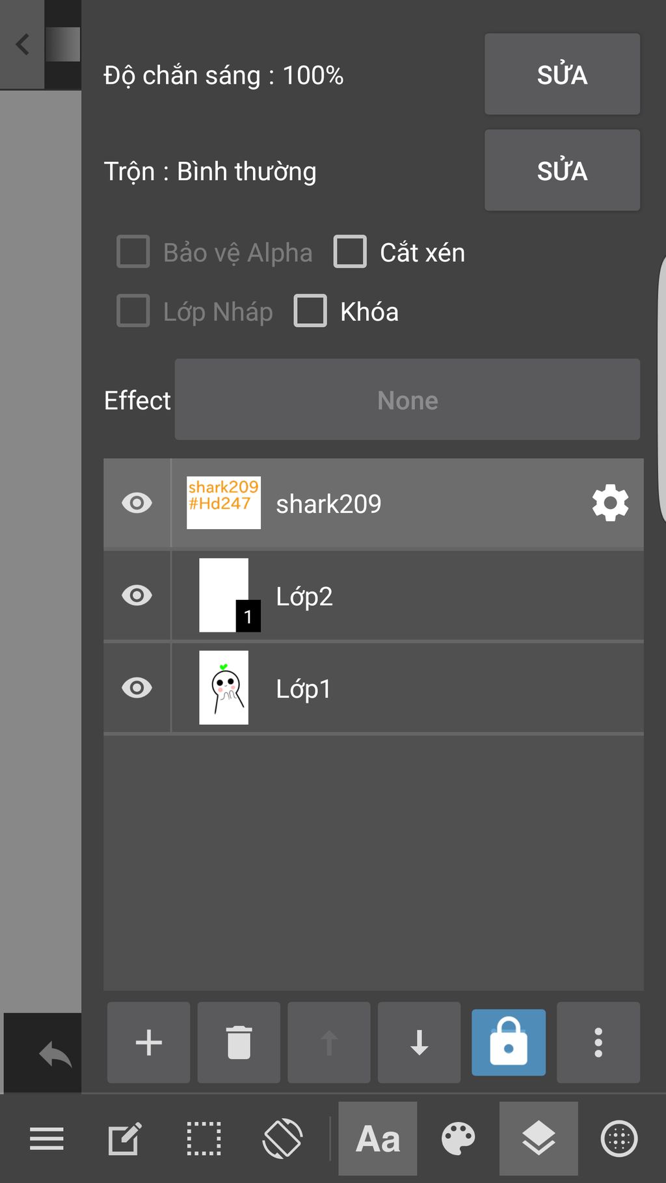Toggle visibility of Lớp1 layer
Viewport: 666px width, 1183px height.
pos(137,688)
